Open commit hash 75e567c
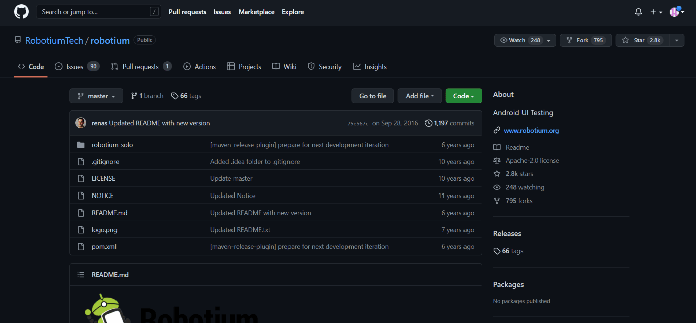The image size is (696, 323). (x=358, y=123)
